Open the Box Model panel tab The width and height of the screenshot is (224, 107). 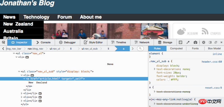pos(214,48)
